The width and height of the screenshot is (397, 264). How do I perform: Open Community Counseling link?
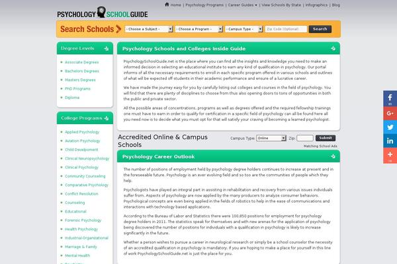[85, 176]
